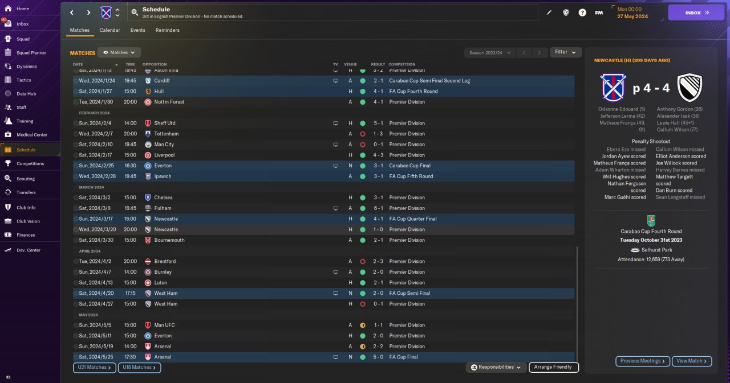Click the Opposition column header

point(155,64)
